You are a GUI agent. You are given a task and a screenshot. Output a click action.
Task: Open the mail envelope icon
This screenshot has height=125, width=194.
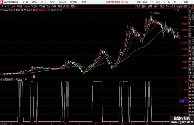[175, 2]
